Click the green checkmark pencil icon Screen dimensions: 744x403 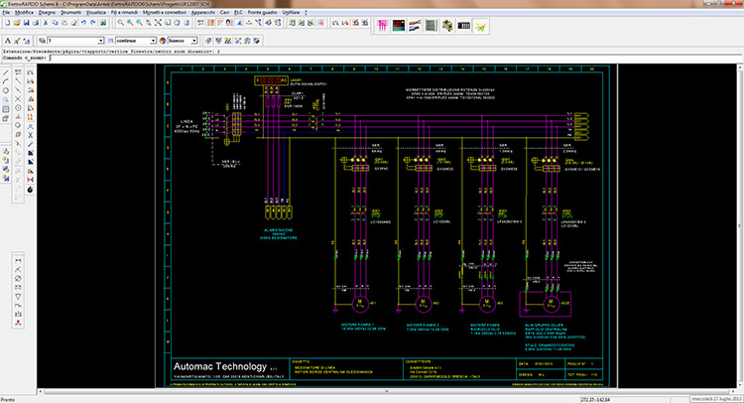click(480, 26)
